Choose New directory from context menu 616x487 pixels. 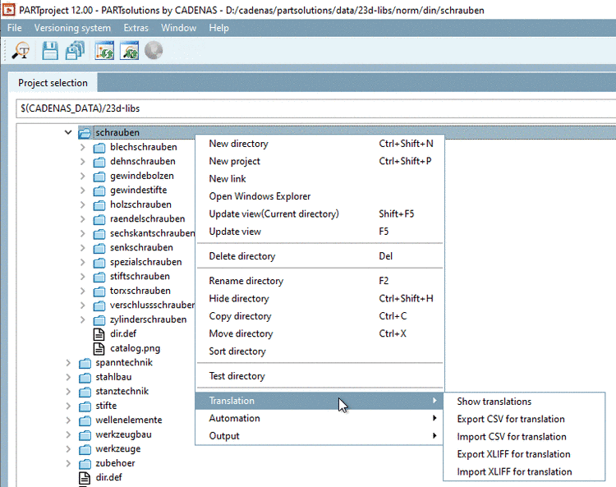[x=319, y=144]
